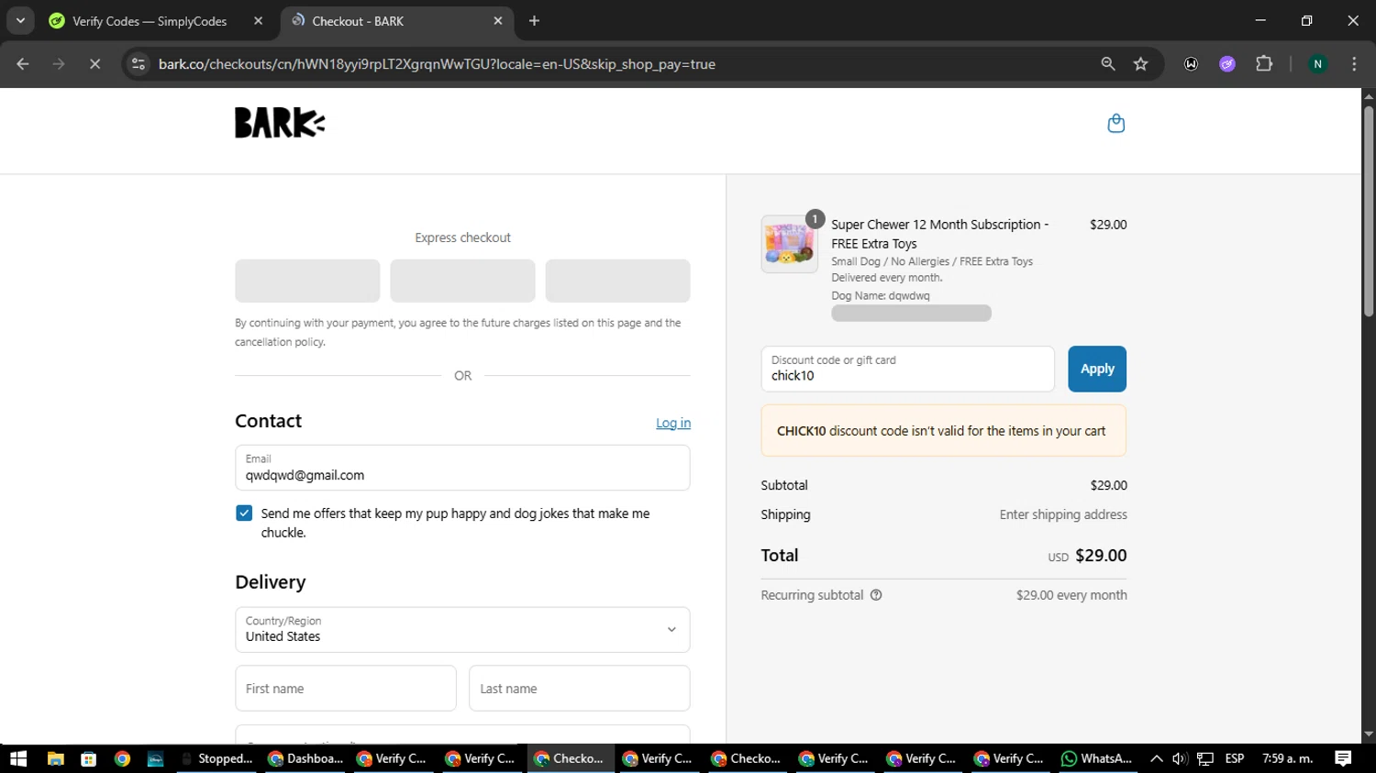1376x773 pixels.
Task: Click the First name field
Action: (x=346, y=689)
